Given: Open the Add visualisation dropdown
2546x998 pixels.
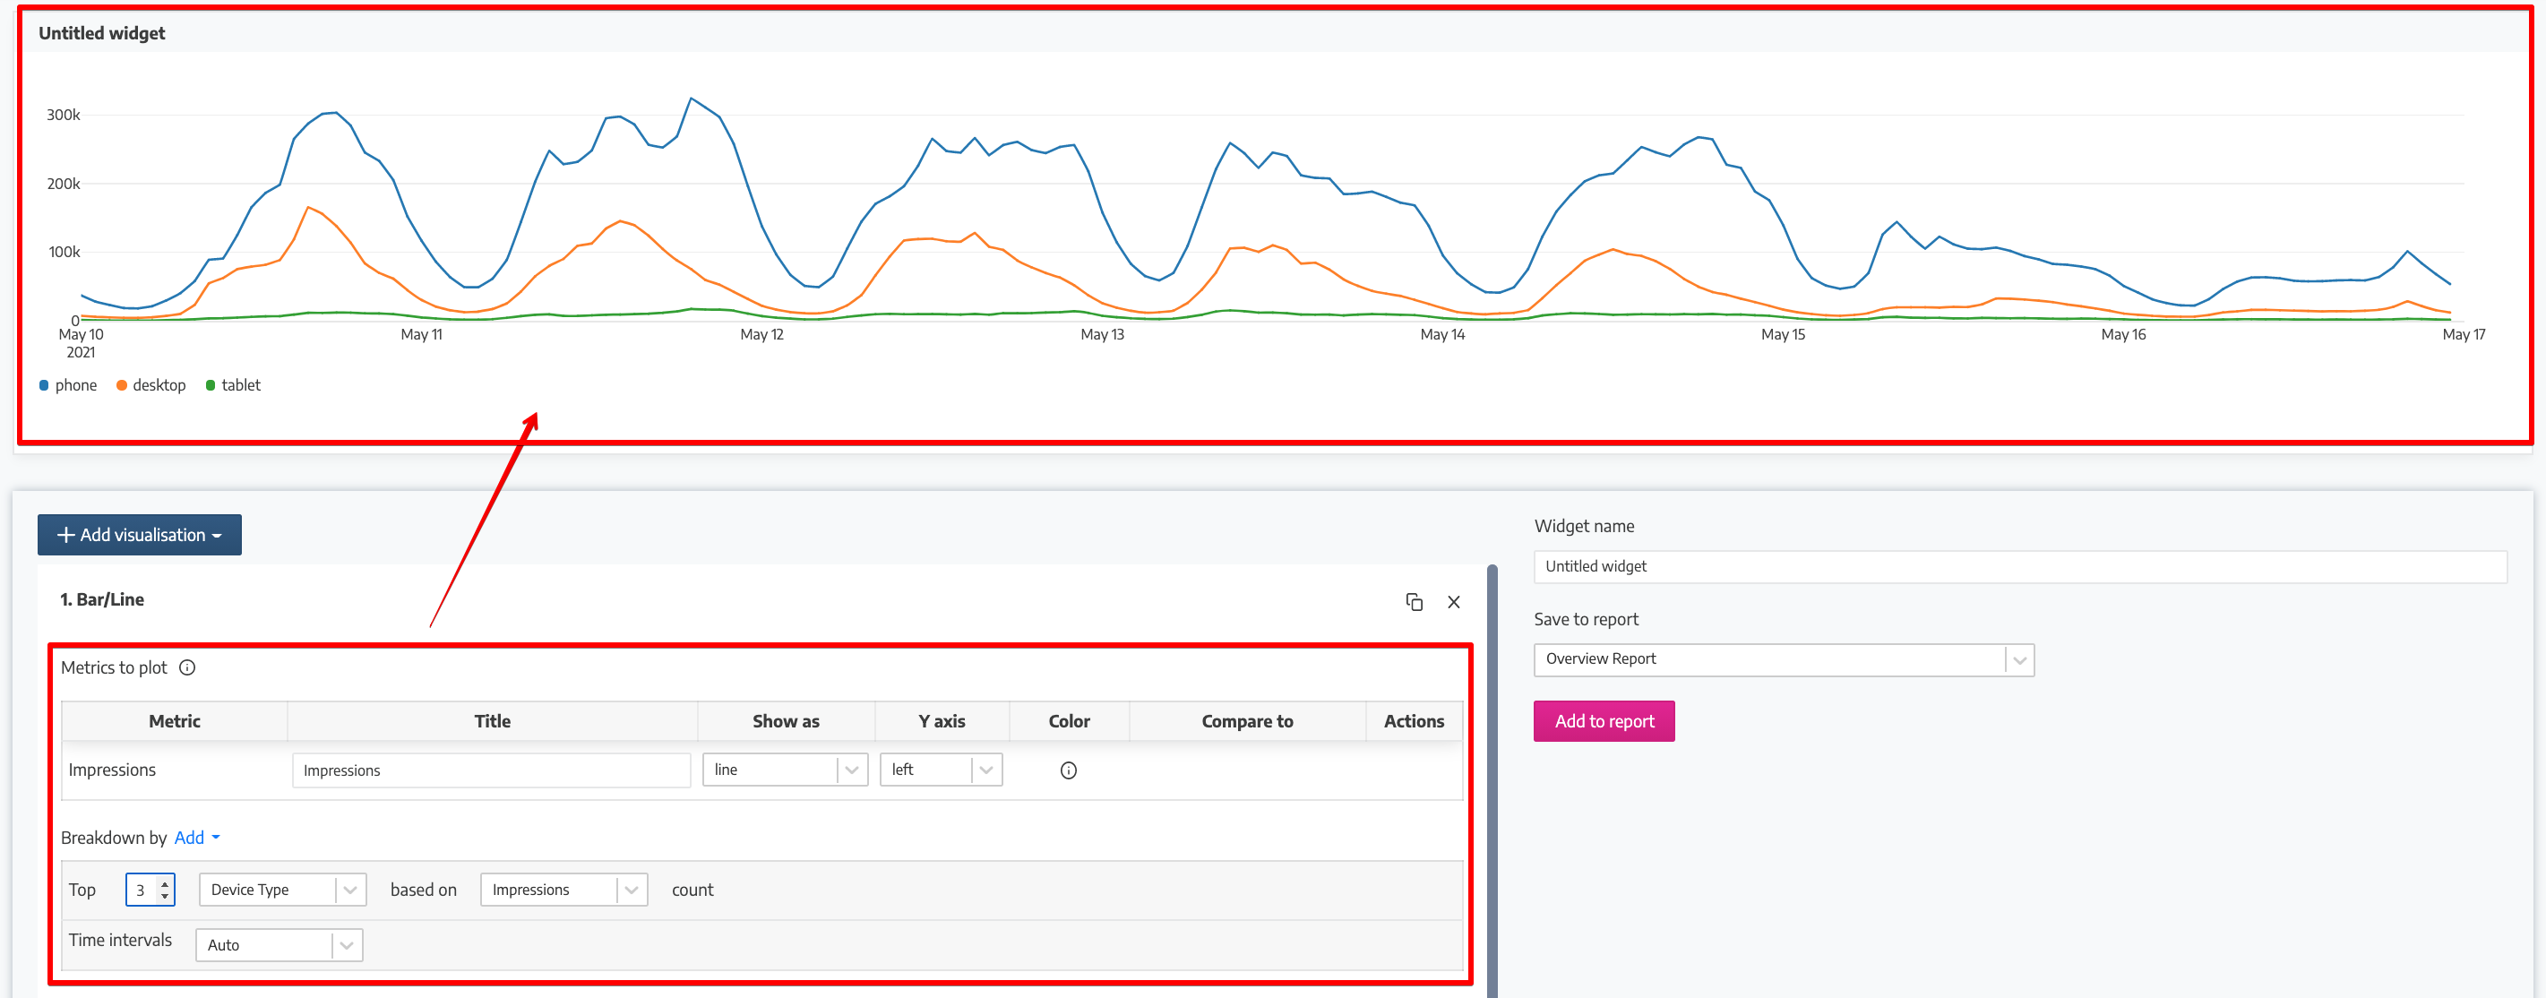Looking at the screenshot, I should [x=140, y=535].
